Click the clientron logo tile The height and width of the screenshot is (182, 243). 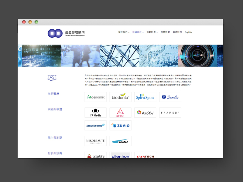pos(120,155)
